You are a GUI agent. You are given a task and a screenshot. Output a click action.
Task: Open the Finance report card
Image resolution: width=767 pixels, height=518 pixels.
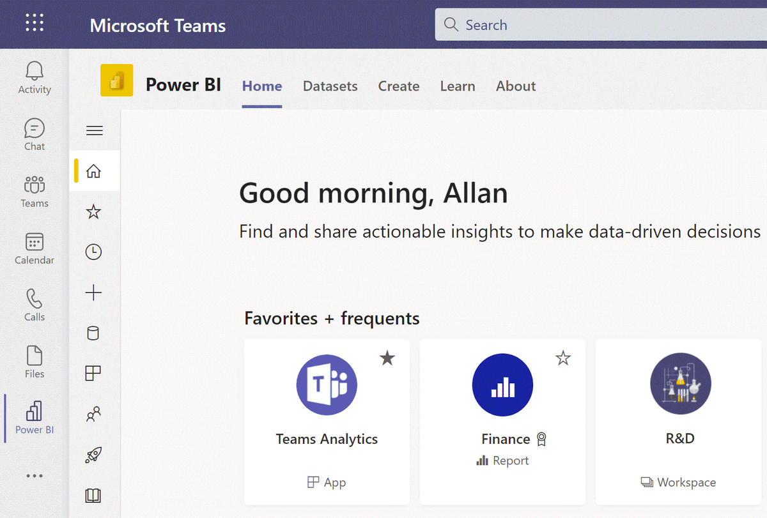coord(502,422)
